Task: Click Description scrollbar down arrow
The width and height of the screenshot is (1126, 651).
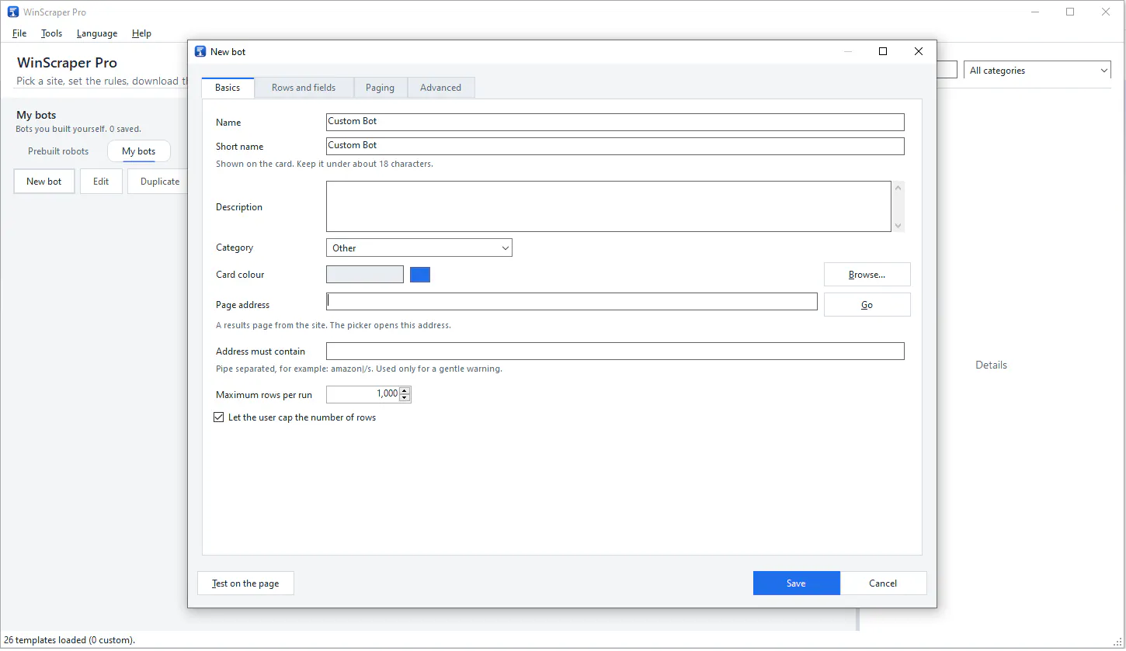Action: pyautogui.click(x=898, y=226)
